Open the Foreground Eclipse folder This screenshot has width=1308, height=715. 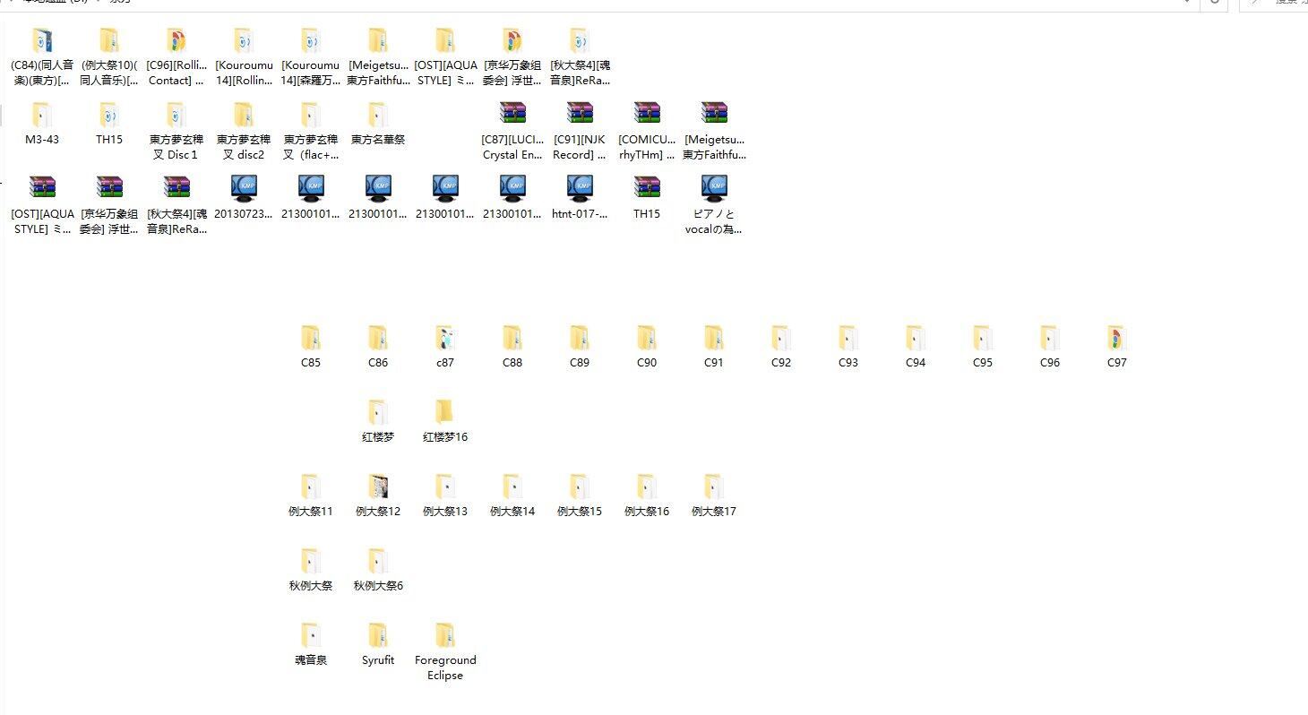click(445, 651)
